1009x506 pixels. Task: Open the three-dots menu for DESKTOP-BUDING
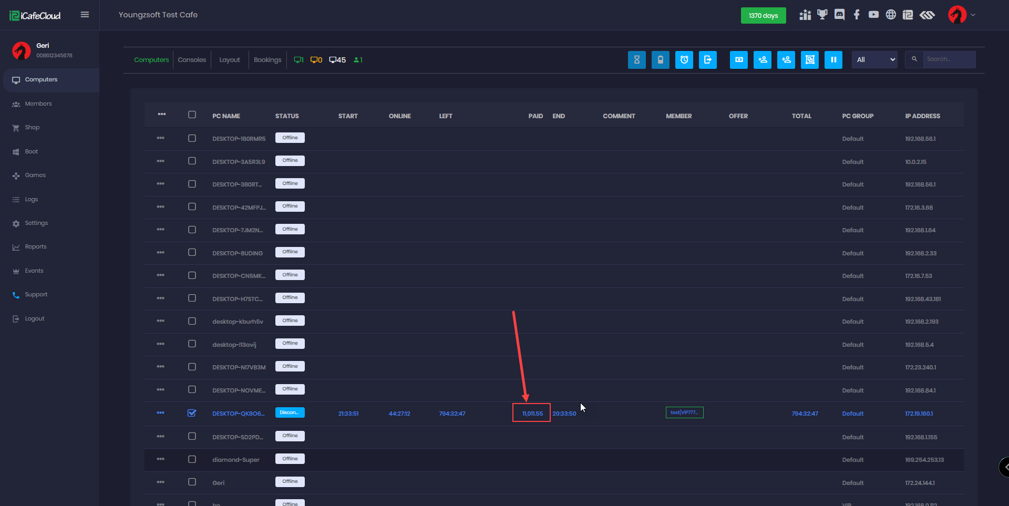coord(160,253)
